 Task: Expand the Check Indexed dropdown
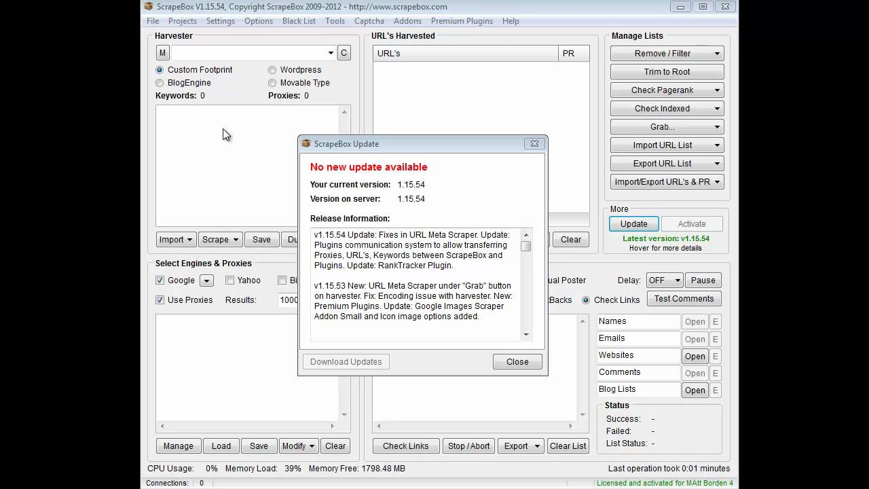point(717,109)
